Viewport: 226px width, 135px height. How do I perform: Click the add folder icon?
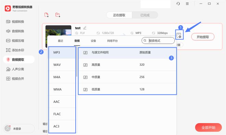coord(58,15)
